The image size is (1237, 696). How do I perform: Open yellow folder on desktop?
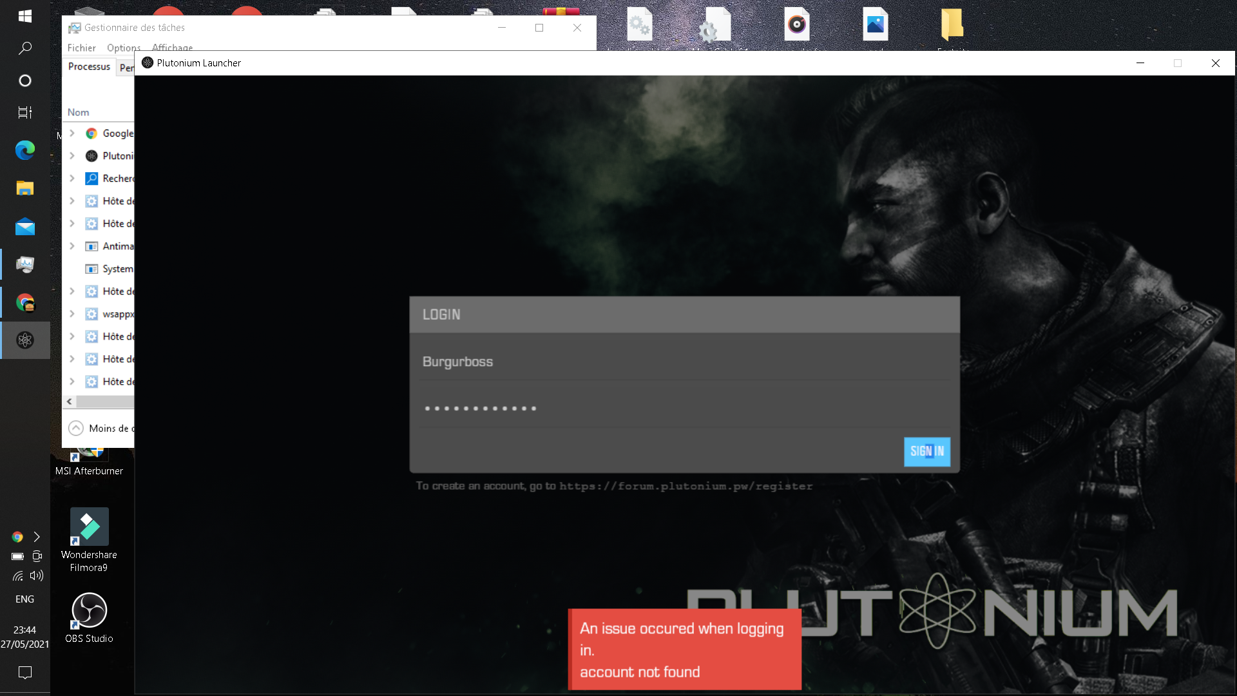tap(952, 26)
